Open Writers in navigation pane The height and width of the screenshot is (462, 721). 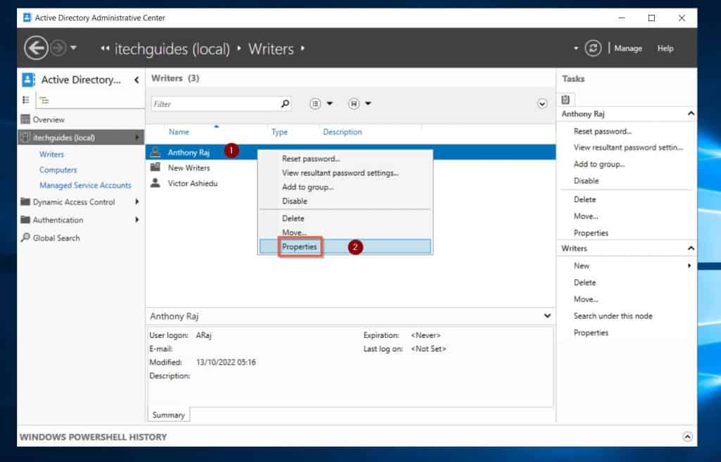click(x=51, y=154)
